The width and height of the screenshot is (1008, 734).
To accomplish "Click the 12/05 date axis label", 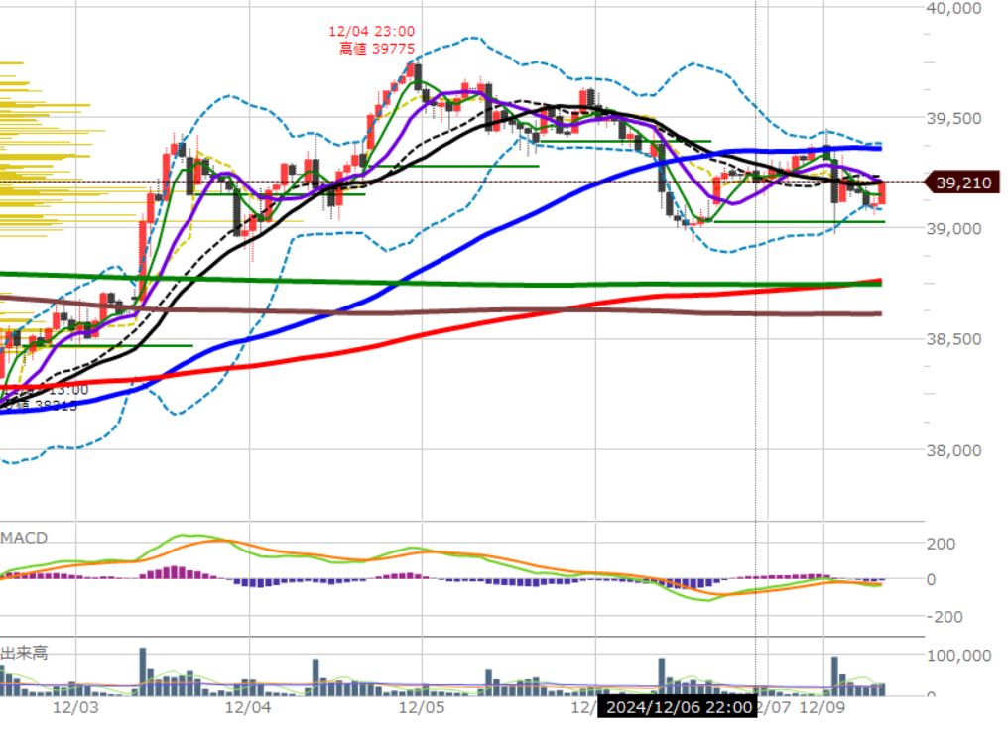I will click(422, 707).
